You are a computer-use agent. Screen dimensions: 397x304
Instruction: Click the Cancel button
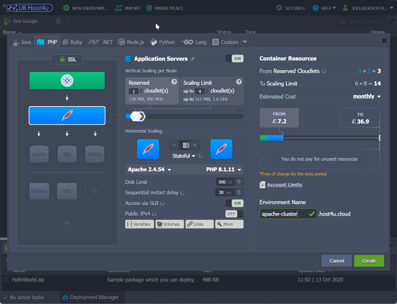point(337,261)
